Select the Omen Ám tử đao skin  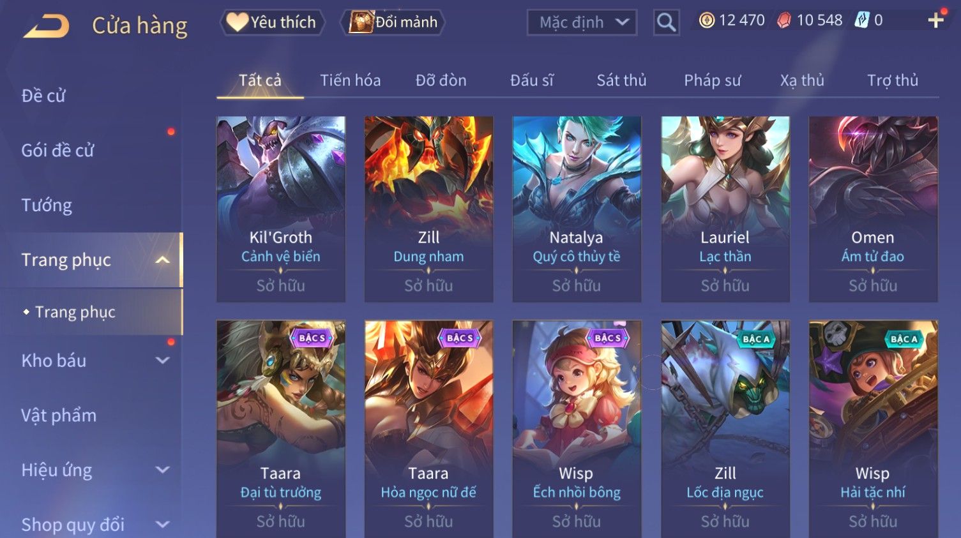coord(873,209)
